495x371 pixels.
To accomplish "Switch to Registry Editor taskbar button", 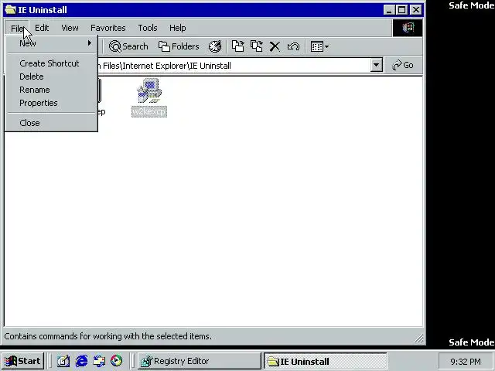I will click(200, 361).
